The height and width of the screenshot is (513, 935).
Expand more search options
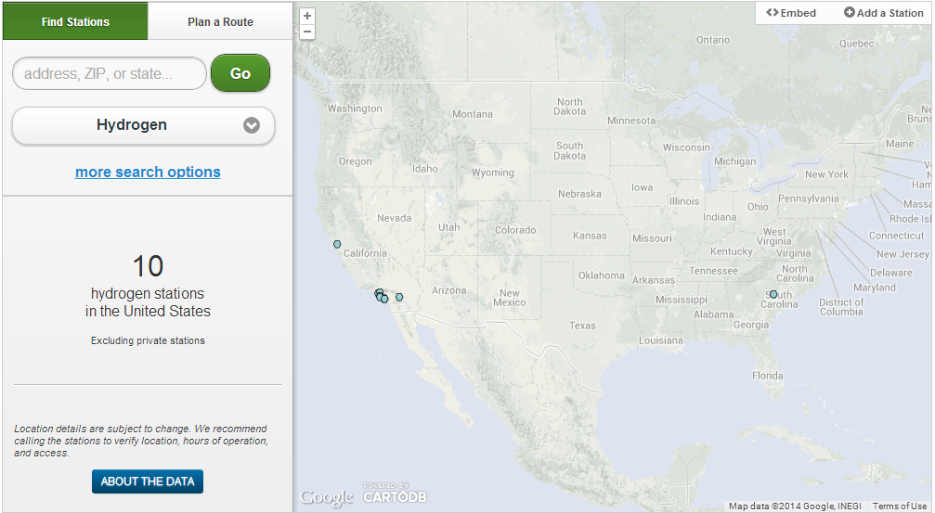(148, 172)
